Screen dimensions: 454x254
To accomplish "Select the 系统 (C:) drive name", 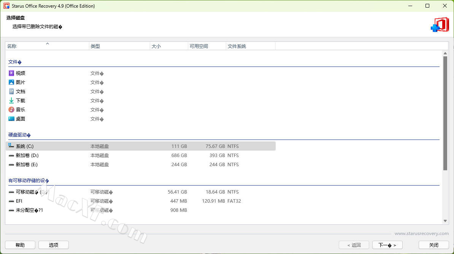I will click(x=25, y=146).
